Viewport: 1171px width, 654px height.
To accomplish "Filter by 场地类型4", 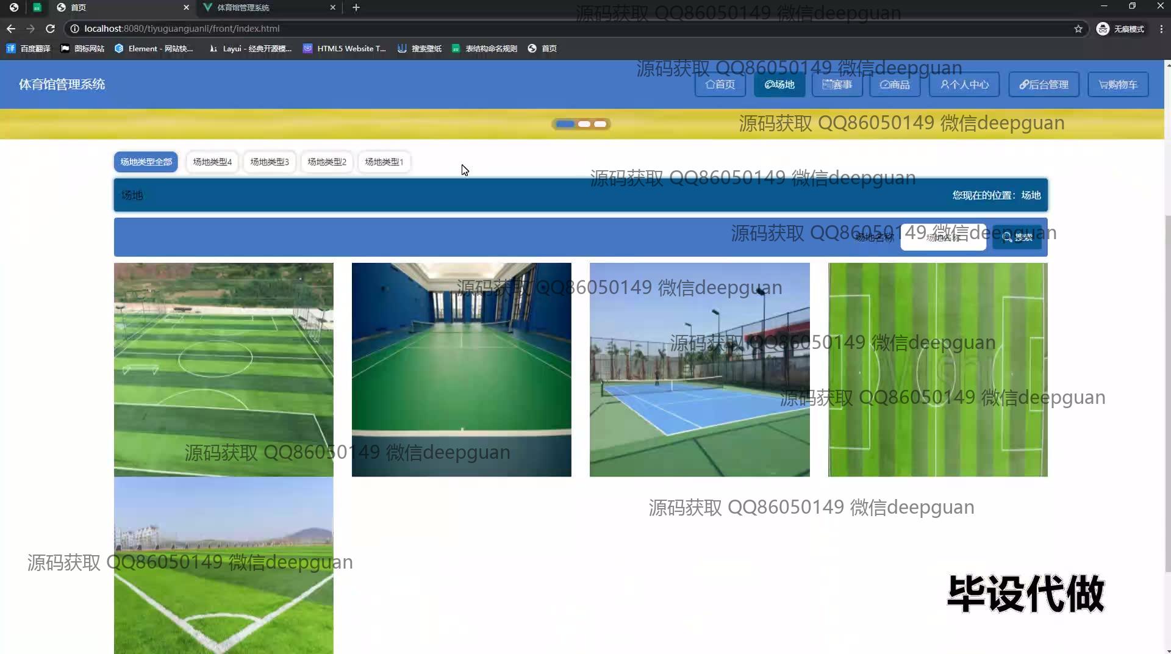I will pyautogui.click(x=212, y=162).
